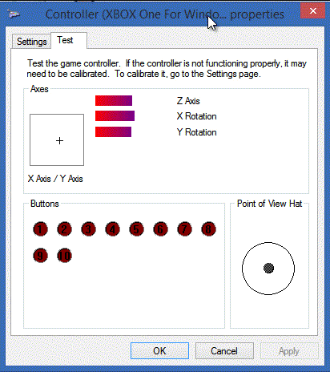Click button indicator 1
This screenshot has height=372, width=330.
point(40,229)
